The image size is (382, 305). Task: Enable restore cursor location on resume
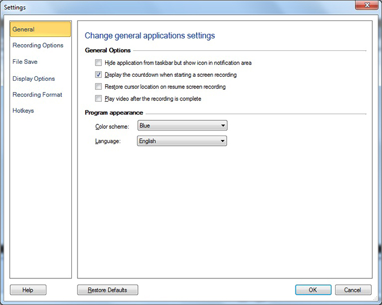[x=99, y=86]
